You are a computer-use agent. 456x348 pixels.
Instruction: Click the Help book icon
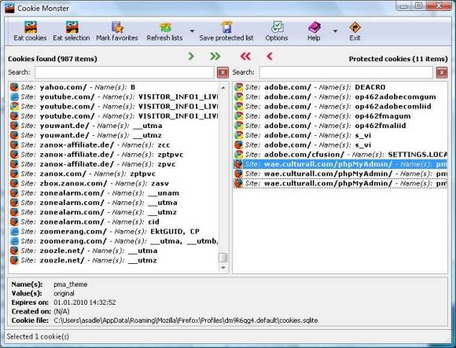click(x=314, y=27)
